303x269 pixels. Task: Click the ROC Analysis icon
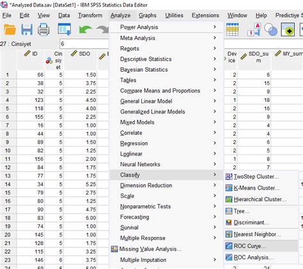click(x=229, y=257)
